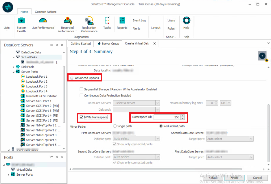This screenshot has width=271, height=184.
Task: Switch to the Common Actions ribbon tab
Action: (45, 12)
